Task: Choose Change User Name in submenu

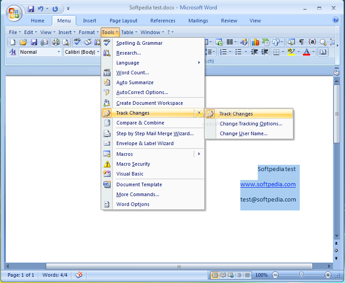Action: [x=249, y=134]
